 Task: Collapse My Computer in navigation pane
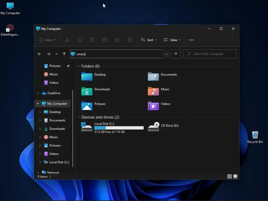pyautogui.click(x=38, y=104)
